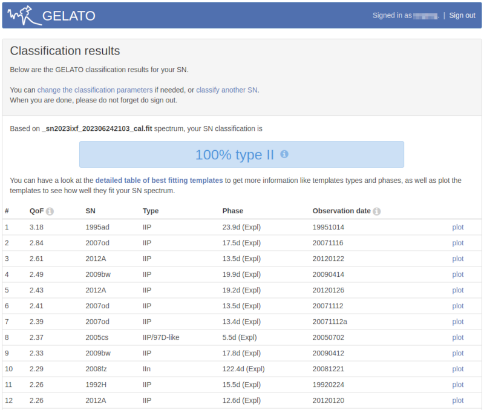Click the Type column header

[151, 211]
